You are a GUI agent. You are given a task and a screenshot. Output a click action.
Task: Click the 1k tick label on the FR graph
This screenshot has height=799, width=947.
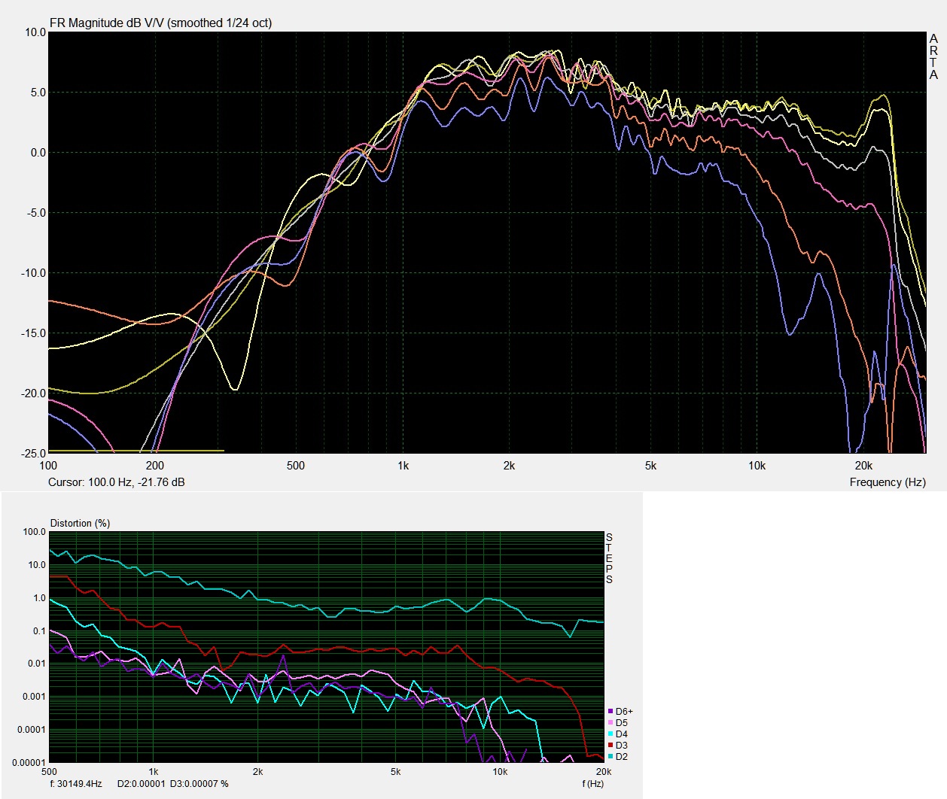pyautogui.click(x=403, y=466)
